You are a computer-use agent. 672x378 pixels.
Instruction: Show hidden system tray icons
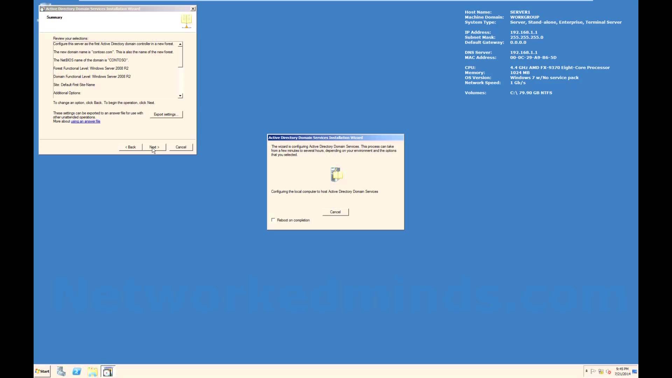click(587, 371)
